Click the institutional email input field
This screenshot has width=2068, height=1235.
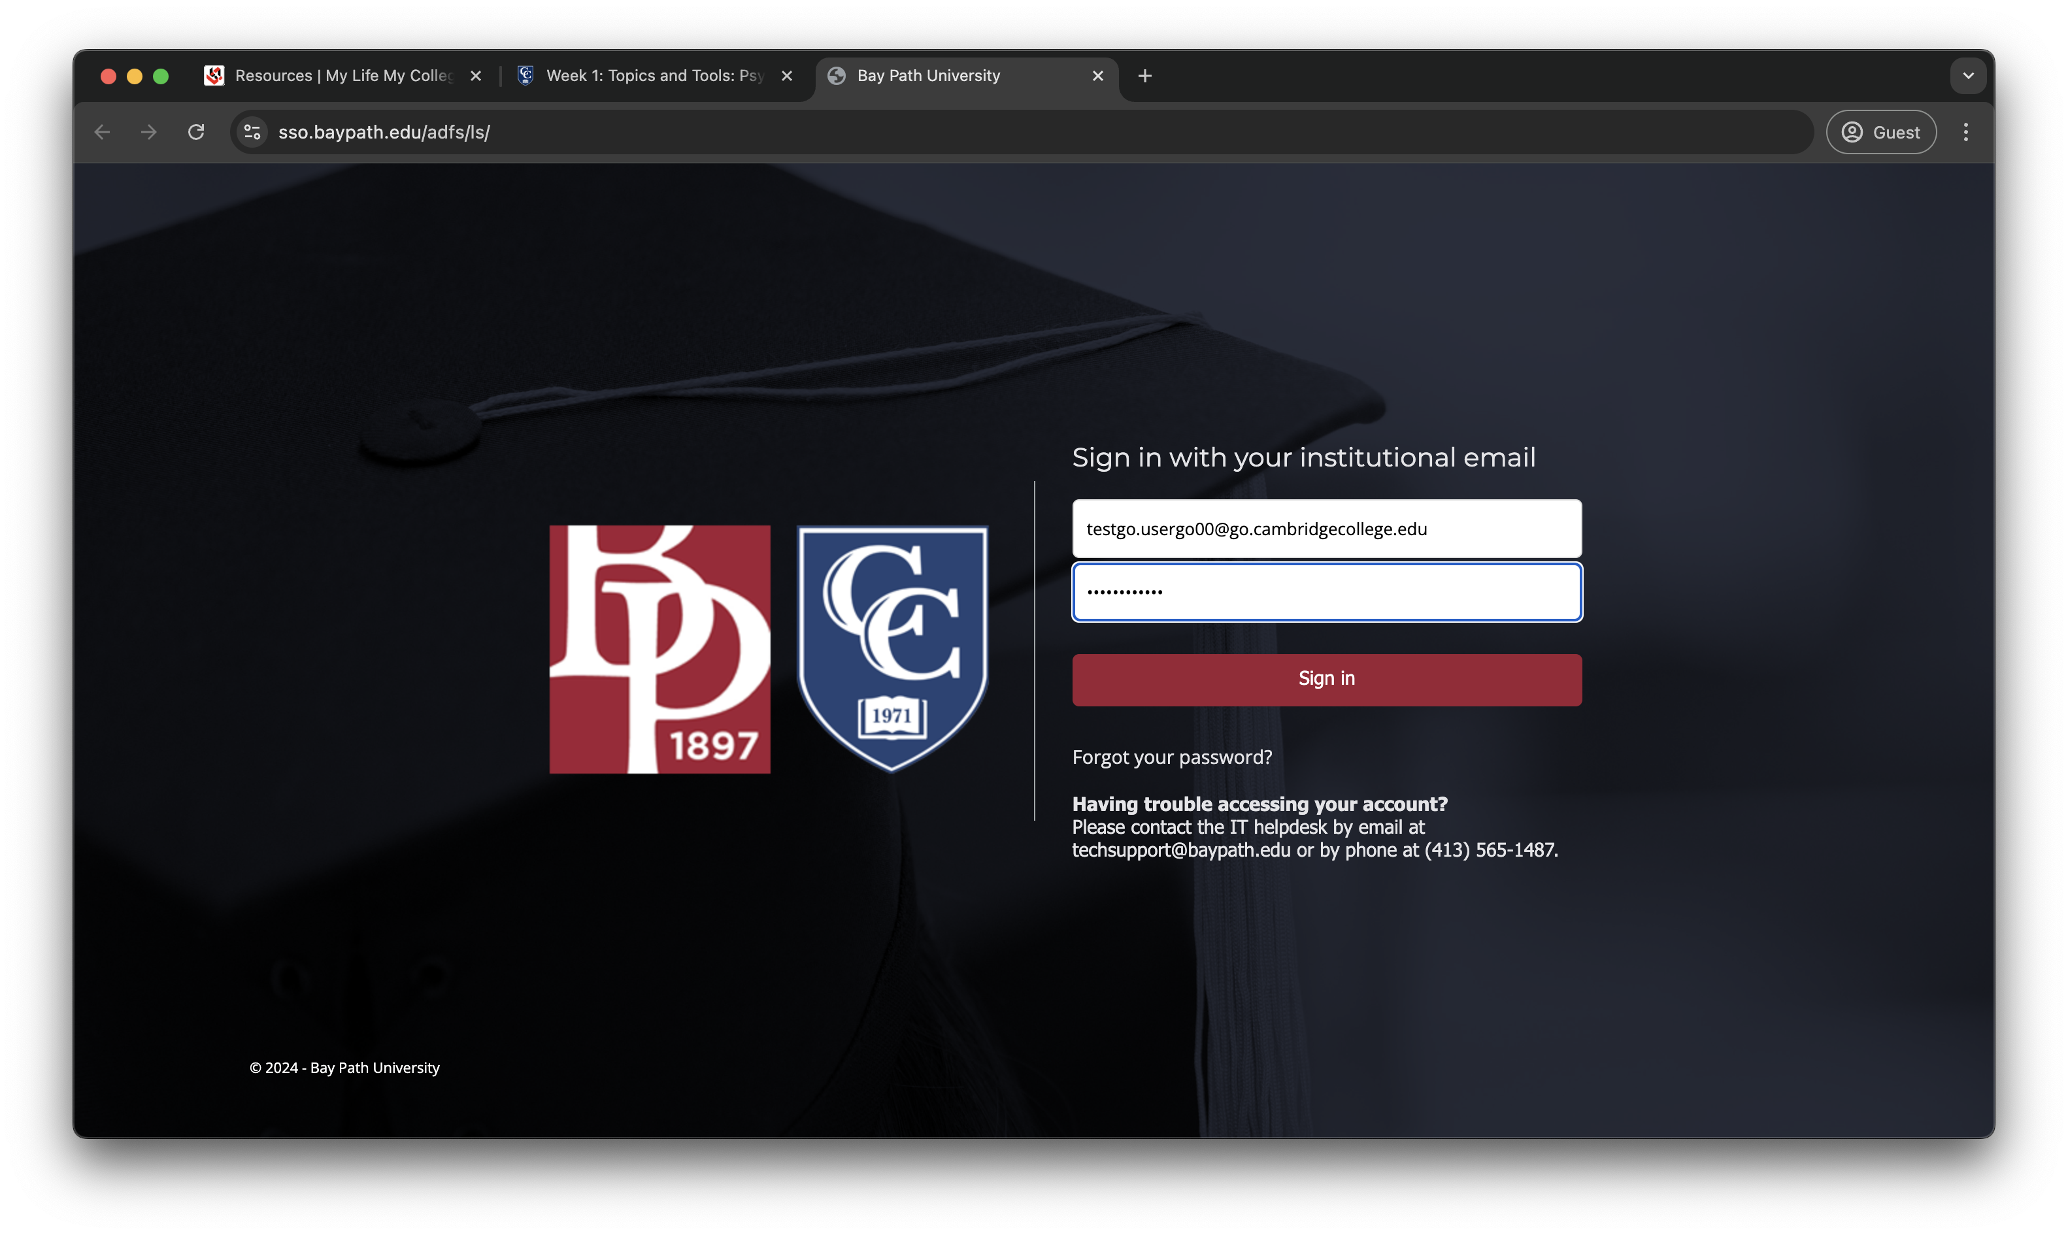pos(1327,529)
